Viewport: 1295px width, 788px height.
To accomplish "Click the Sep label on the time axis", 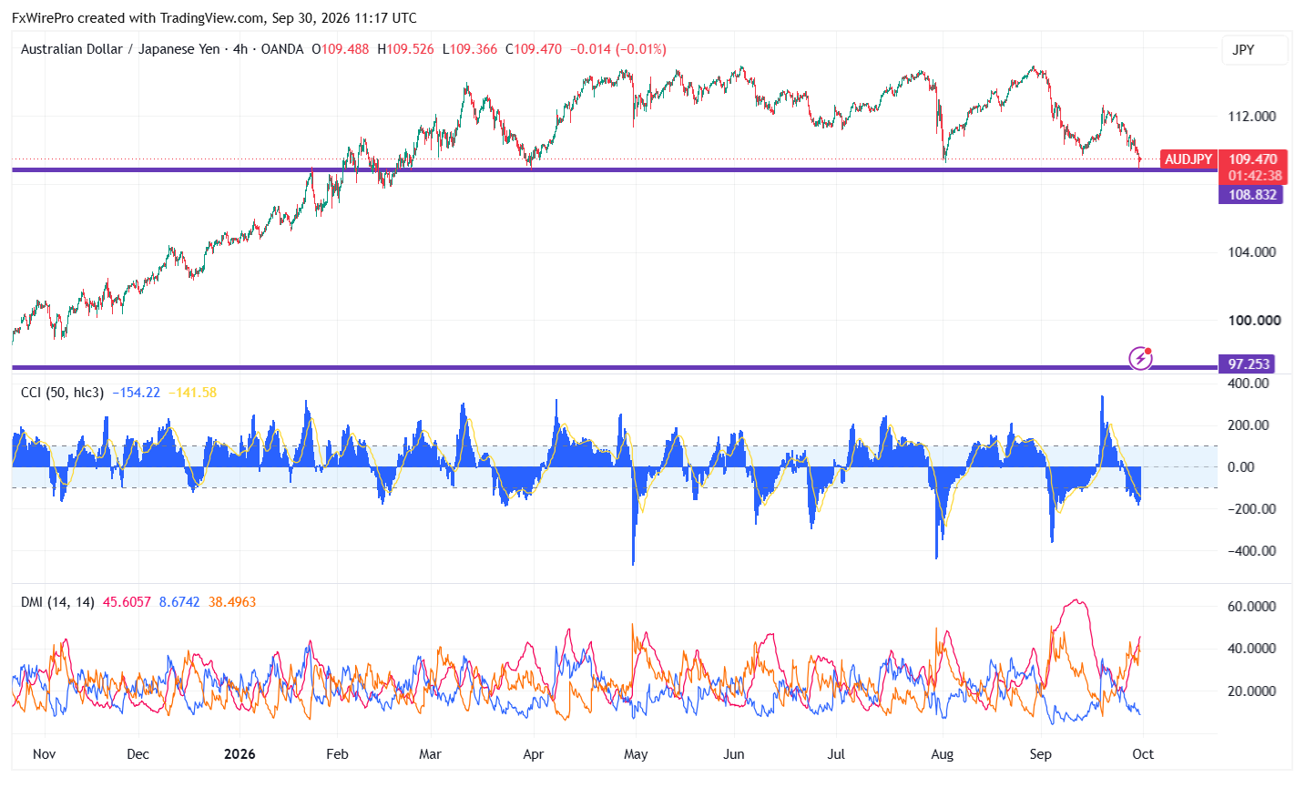I will pyautogui.click(x=1040, y=754).
